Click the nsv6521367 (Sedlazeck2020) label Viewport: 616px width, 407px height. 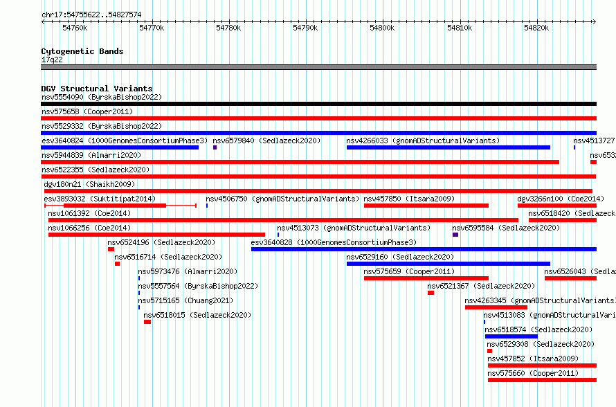(481, 286)
